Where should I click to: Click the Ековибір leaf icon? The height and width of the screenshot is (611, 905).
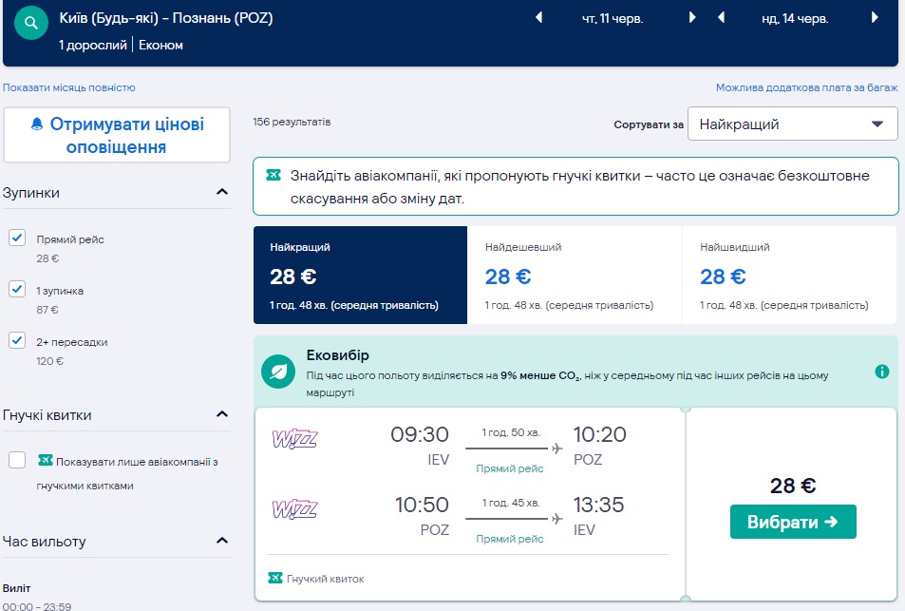279,371
